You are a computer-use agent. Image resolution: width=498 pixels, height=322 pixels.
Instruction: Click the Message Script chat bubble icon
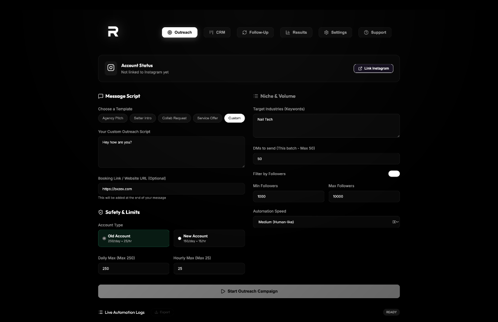(x=101, y=96)
